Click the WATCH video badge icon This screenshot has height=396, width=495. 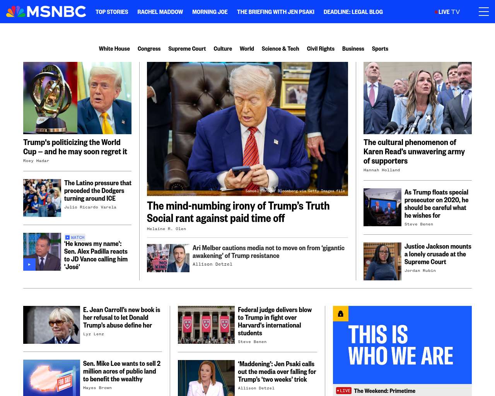point(68,237)
